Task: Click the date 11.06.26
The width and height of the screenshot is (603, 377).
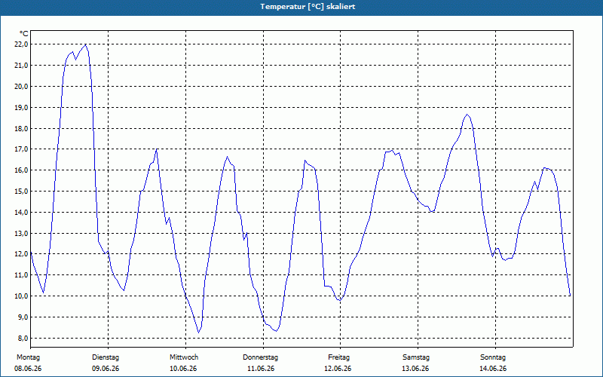Action: click(x=261, y=369)
